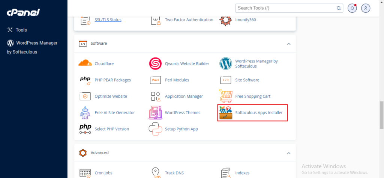Open the PHP PEAR Packages link
This screenshot has height=178, width=384.
[112, 80]
